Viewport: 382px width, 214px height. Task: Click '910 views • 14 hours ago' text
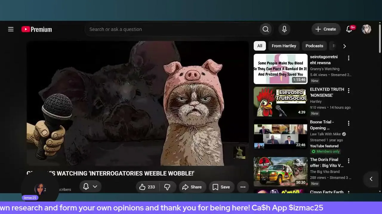(330, 108)
